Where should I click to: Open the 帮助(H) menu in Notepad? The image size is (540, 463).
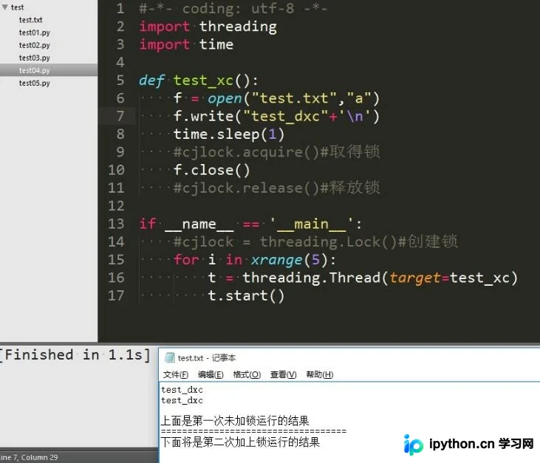tap(320, 374)
